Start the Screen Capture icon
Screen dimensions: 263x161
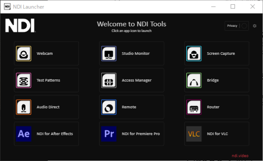coord(194,54)
